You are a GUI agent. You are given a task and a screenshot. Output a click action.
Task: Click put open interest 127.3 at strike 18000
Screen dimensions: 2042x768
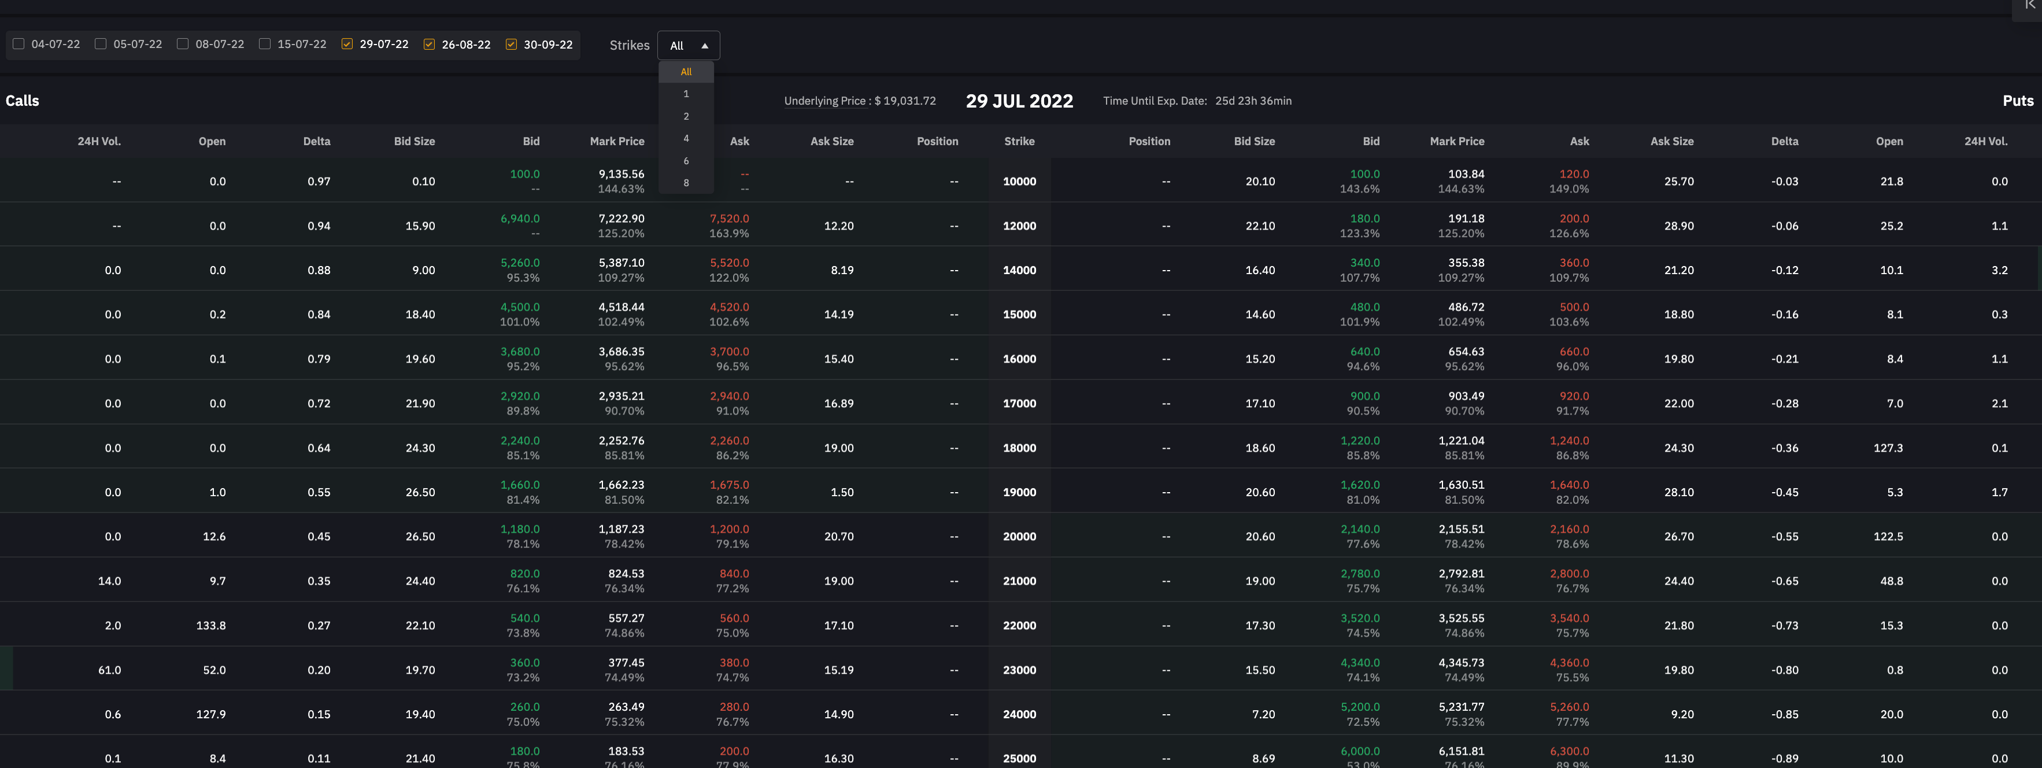point(1888,449)
